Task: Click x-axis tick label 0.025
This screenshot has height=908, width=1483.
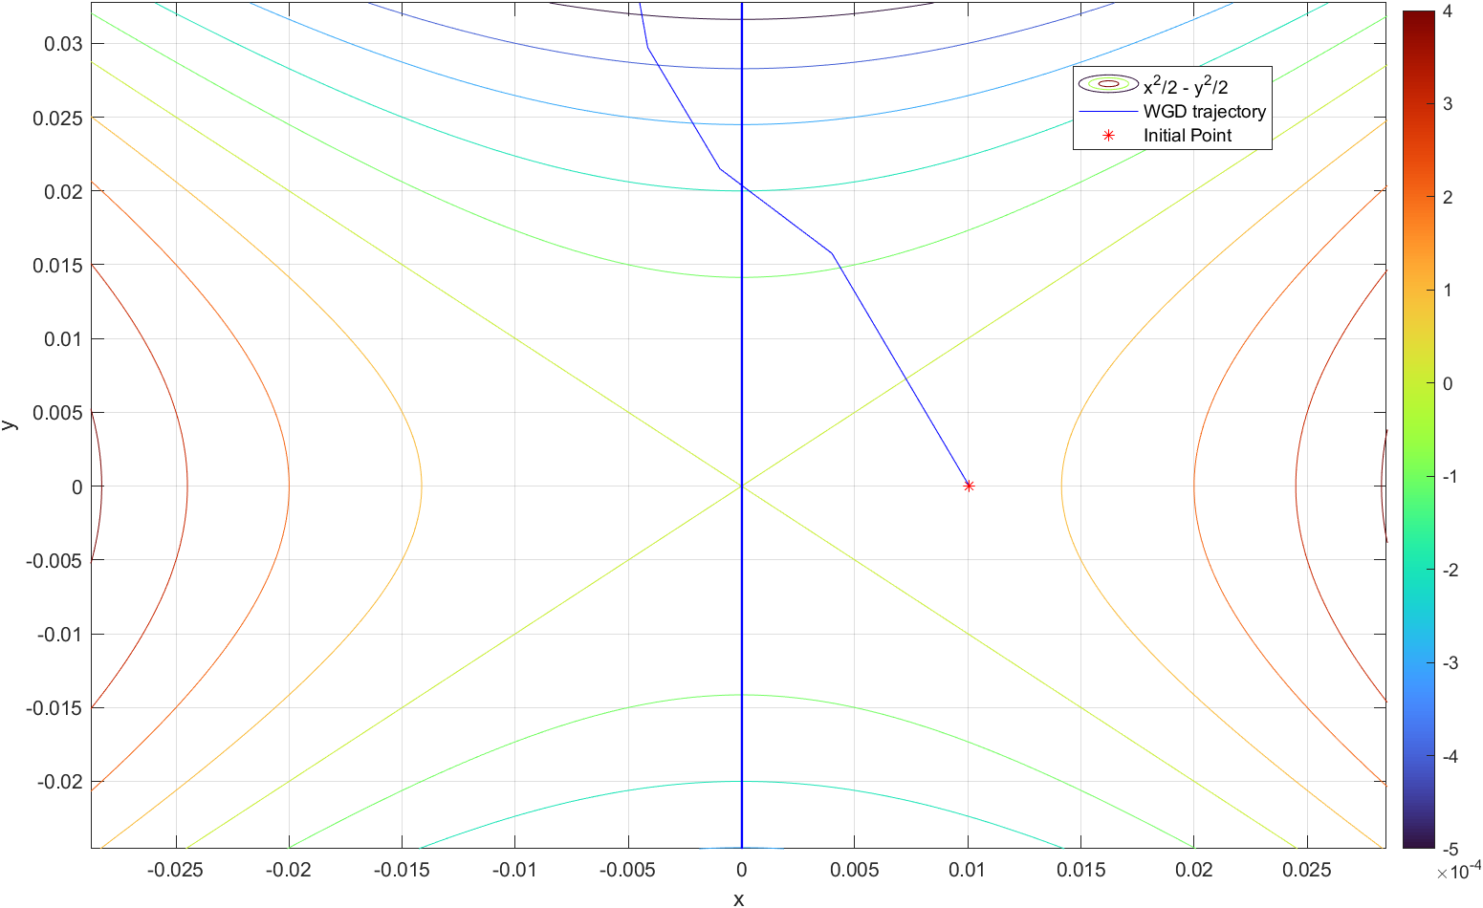Action: [x=1307, y=870]
